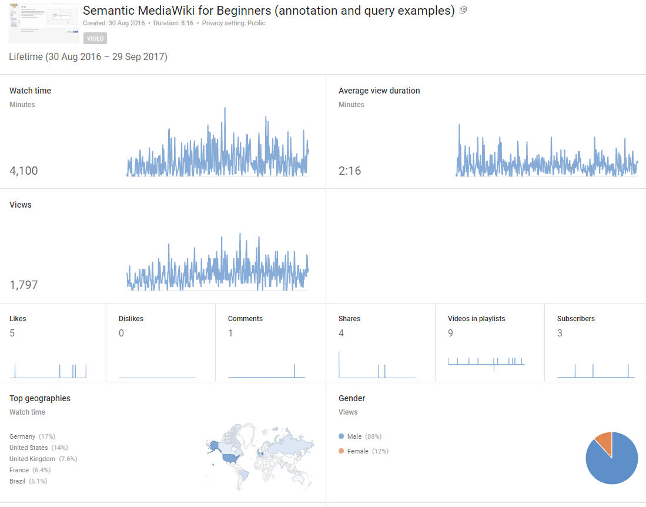Select the United States (14%) row
646x507 pixels.
click(39, 448)
